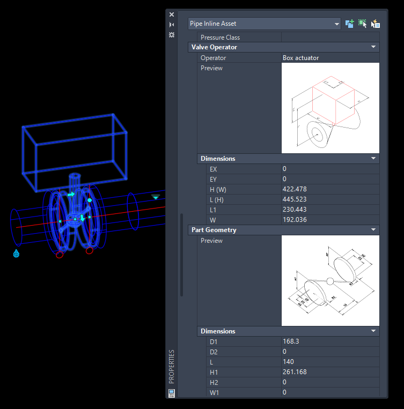
Task: Close the Properties palette
Action: click(172, 14)
